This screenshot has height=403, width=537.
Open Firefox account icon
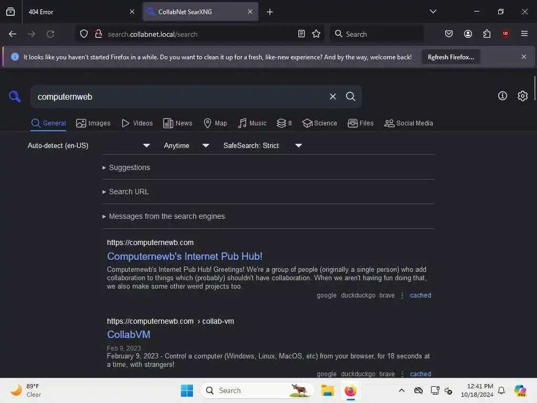468,34
